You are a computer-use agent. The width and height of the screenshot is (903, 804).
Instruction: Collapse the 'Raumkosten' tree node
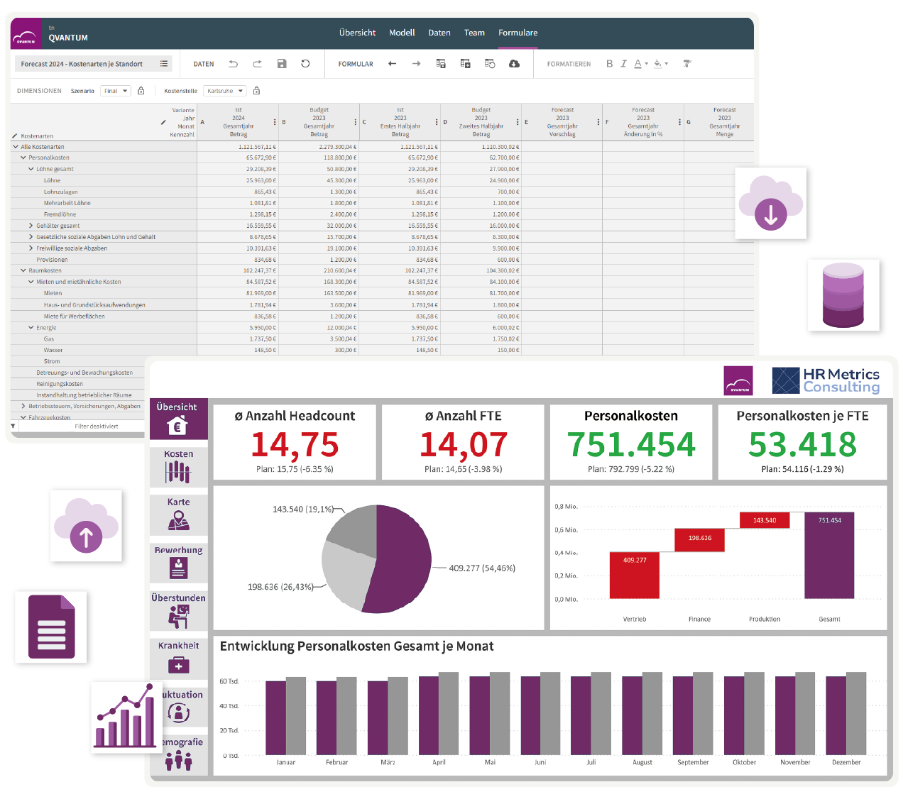(x=23, y=270)
